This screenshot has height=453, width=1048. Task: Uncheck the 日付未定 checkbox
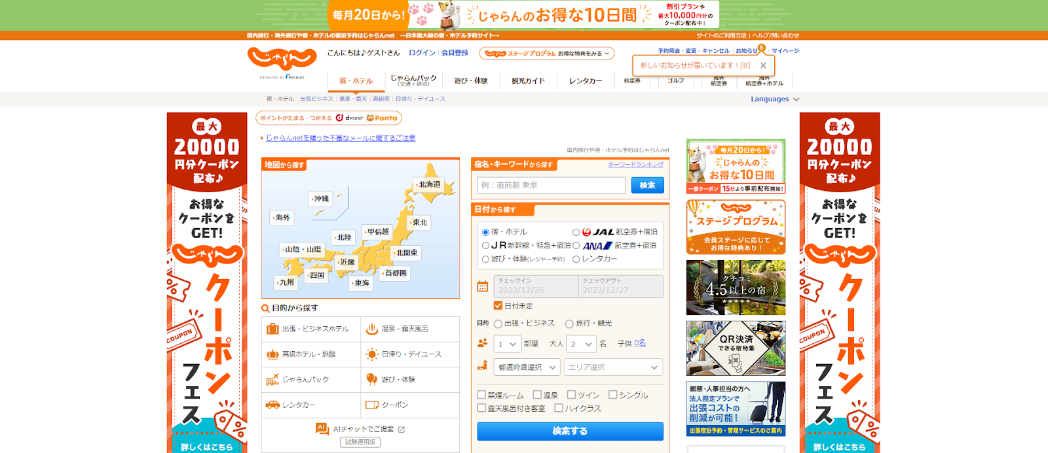(x=498, y=305)
